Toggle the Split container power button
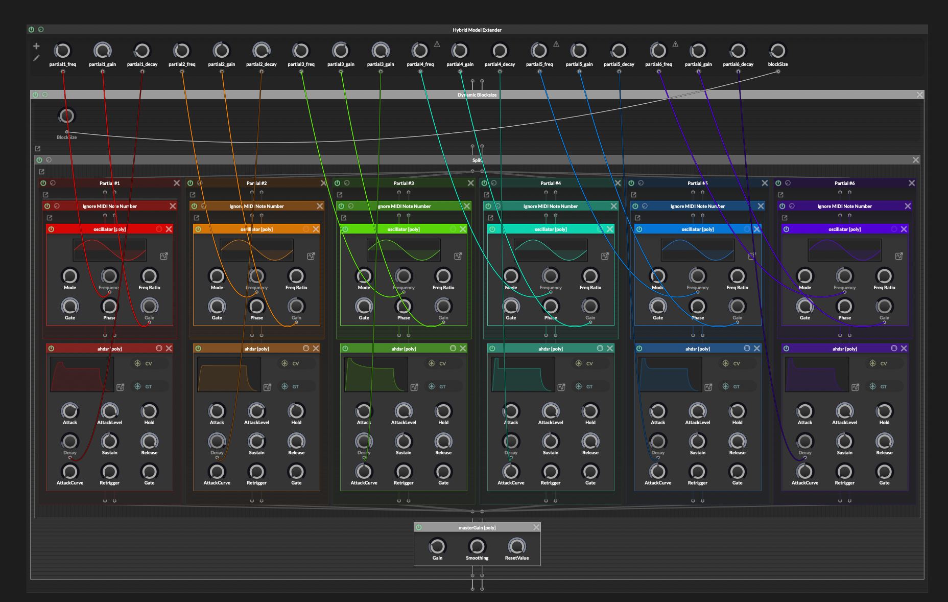Viewport: 948px width, 602px height. (39, 160)
